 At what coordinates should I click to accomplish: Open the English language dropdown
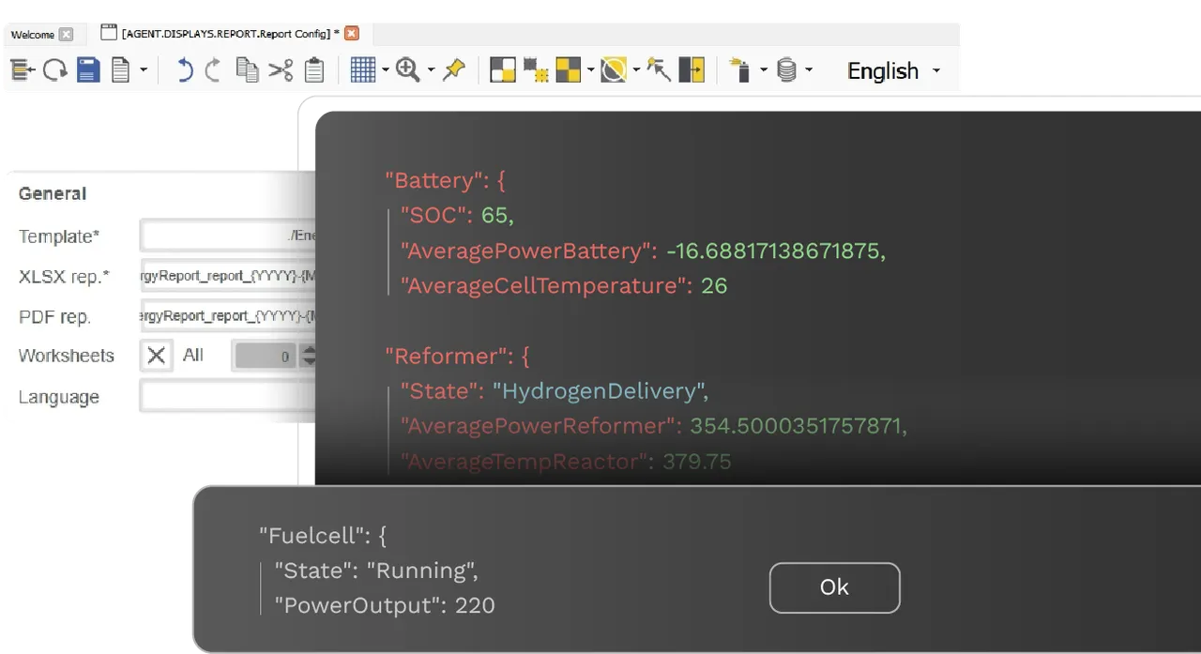point(893,71)
